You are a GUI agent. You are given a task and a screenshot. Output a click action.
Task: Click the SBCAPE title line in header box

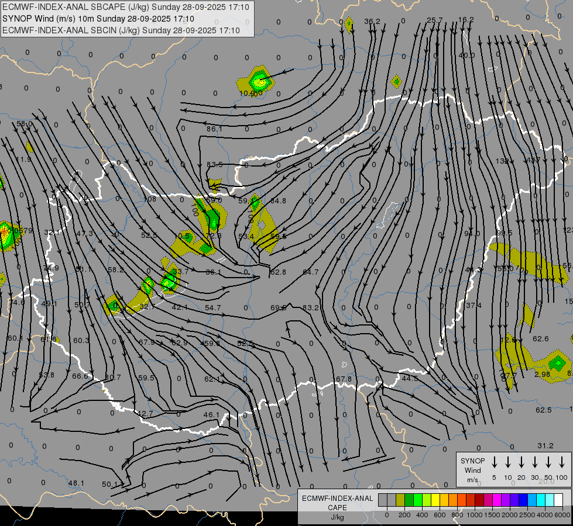coord(126,7)
